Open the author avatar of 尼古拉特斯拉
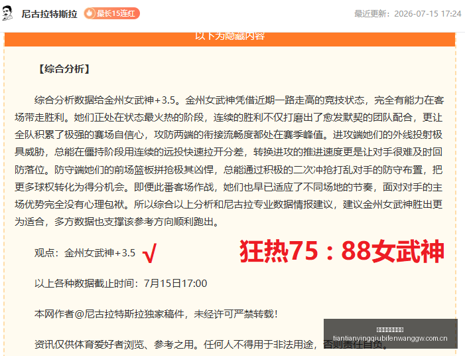 [x=7, y=13]
